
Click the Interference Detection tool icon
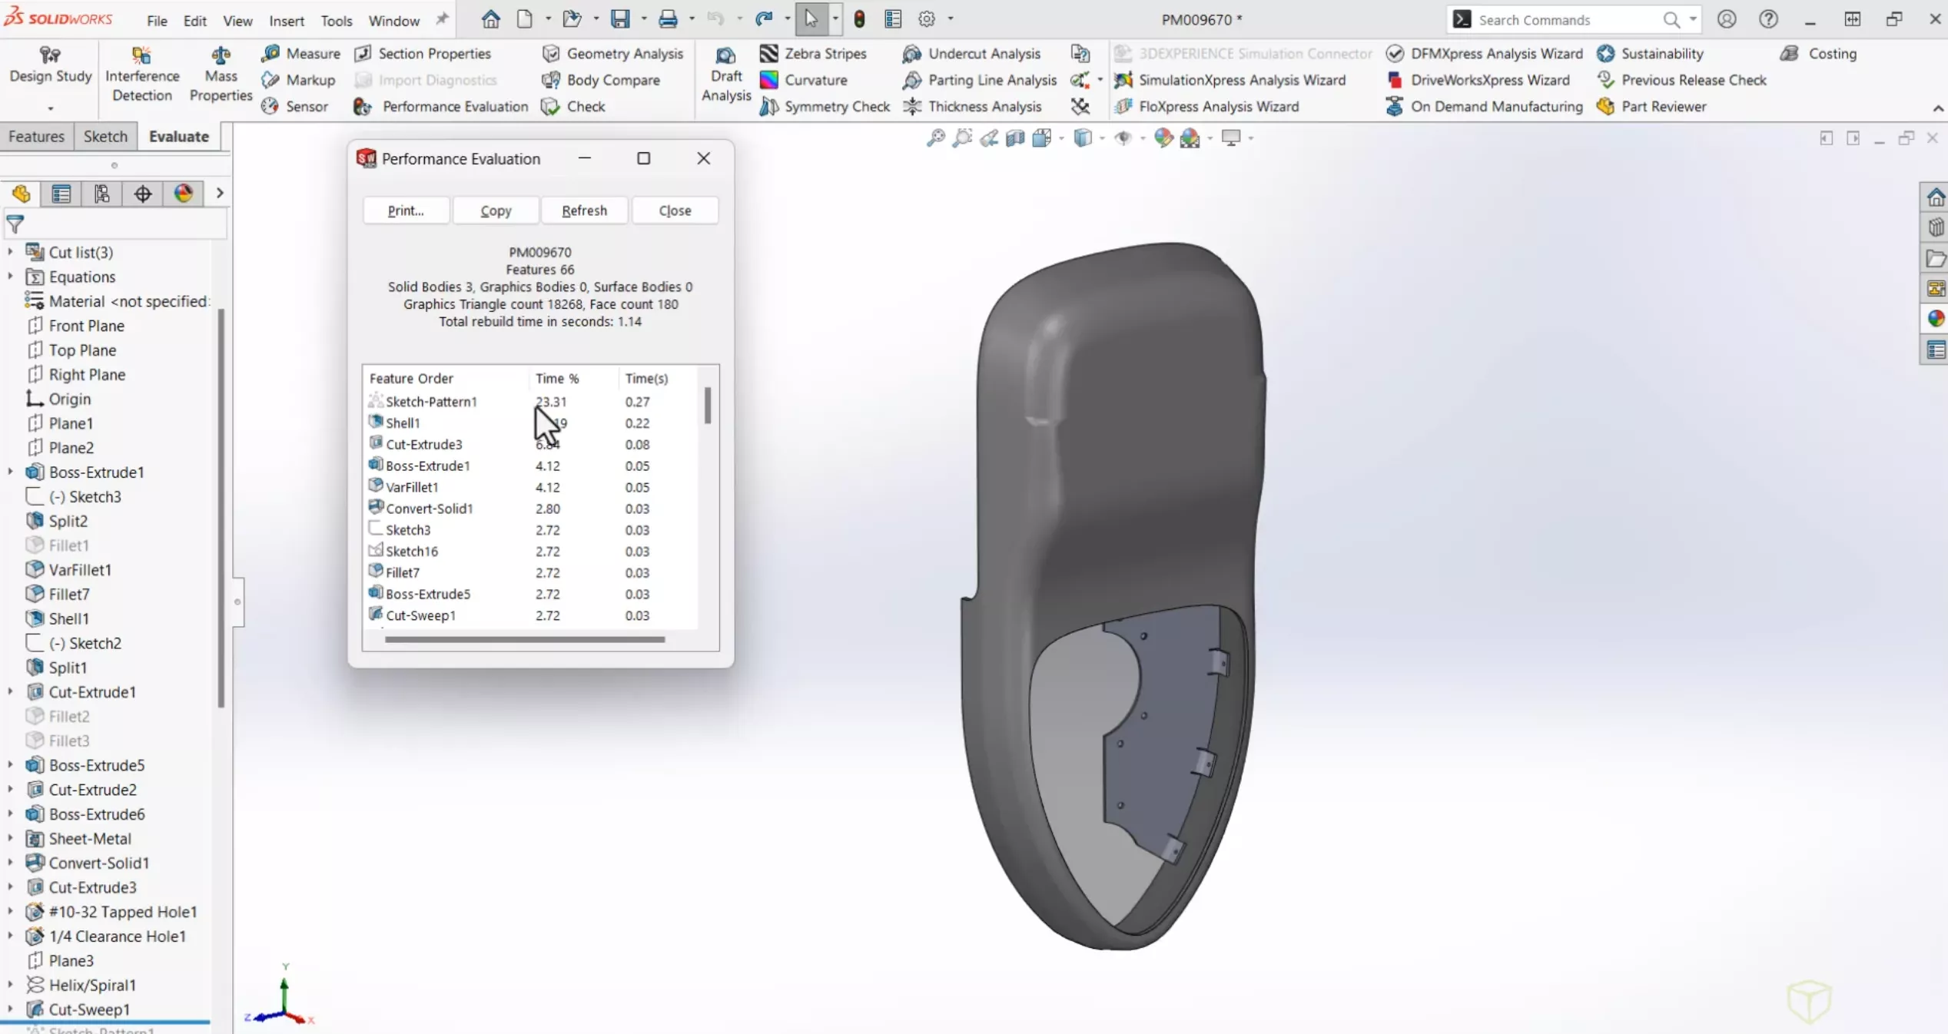[141, 55]
